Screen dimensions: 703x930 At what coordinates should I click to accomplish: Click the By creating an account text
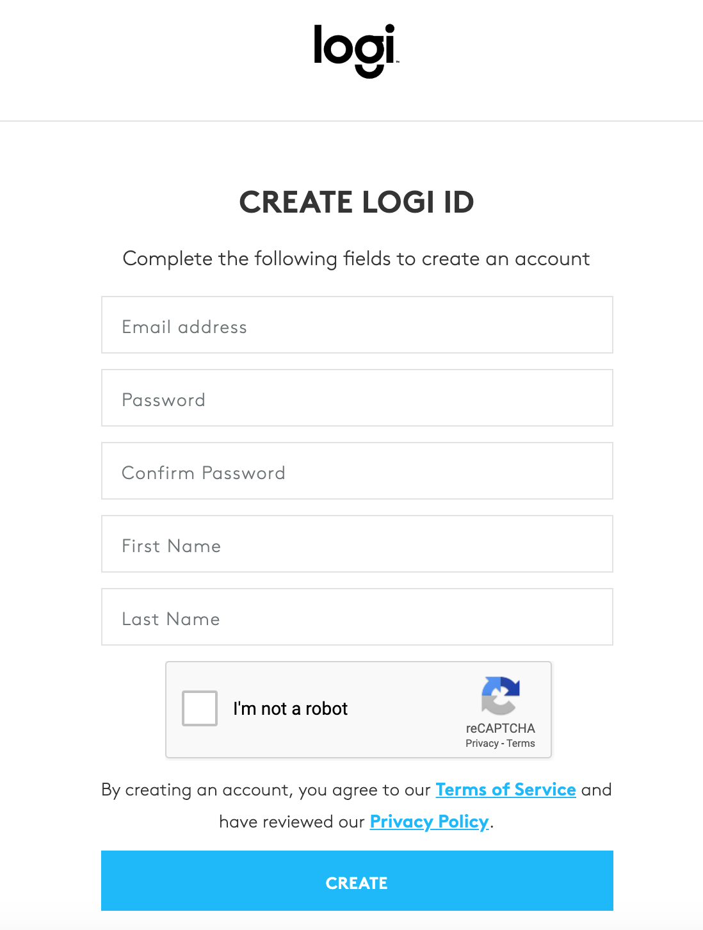(266, 790)
